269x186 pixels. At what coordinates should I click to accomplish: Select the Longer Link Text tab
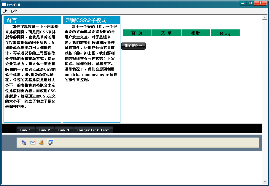(93, 130)
